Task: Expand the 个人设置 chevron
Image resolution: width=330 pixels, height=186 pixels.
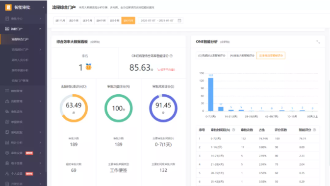Action: click(40, 174)
